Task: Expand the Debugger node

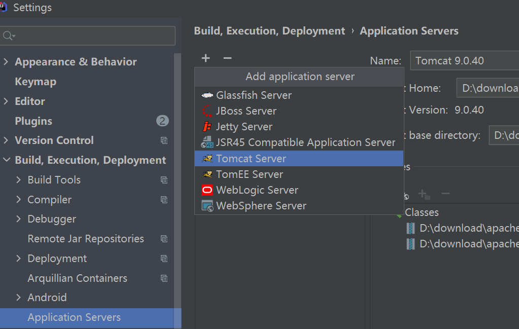Action: [19, 219]
